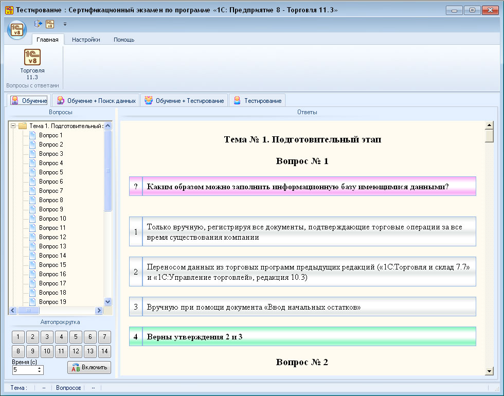504x396 pixels.
Task: Click the answers panel scroll down arrow
Action: pos(489,371)
